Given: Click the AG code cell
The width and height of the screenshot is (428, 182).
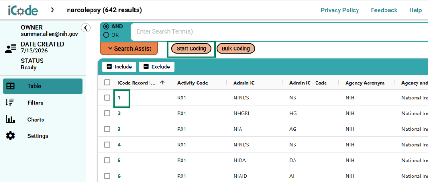Looking at the screenshot, I should click(293, 129).
